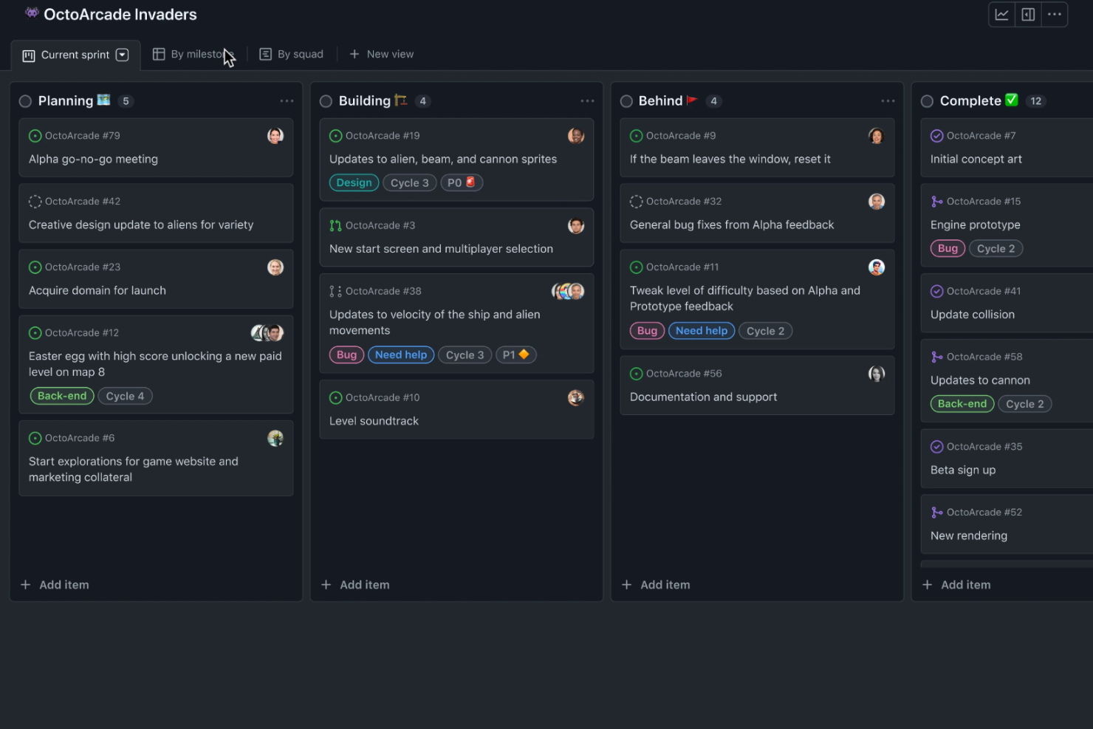1093x729 pixels.
Task: Open the Planning column options menu
Action: (x=287, y=100)
